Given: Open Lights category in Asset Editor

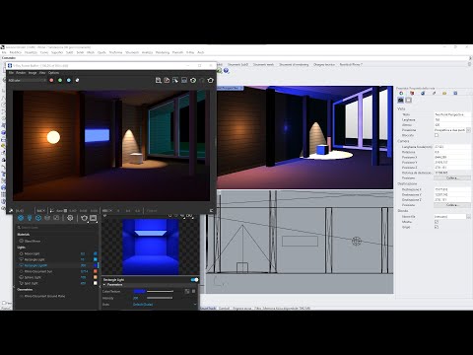Looking at the screenshot, I should [x=30, y=218].
